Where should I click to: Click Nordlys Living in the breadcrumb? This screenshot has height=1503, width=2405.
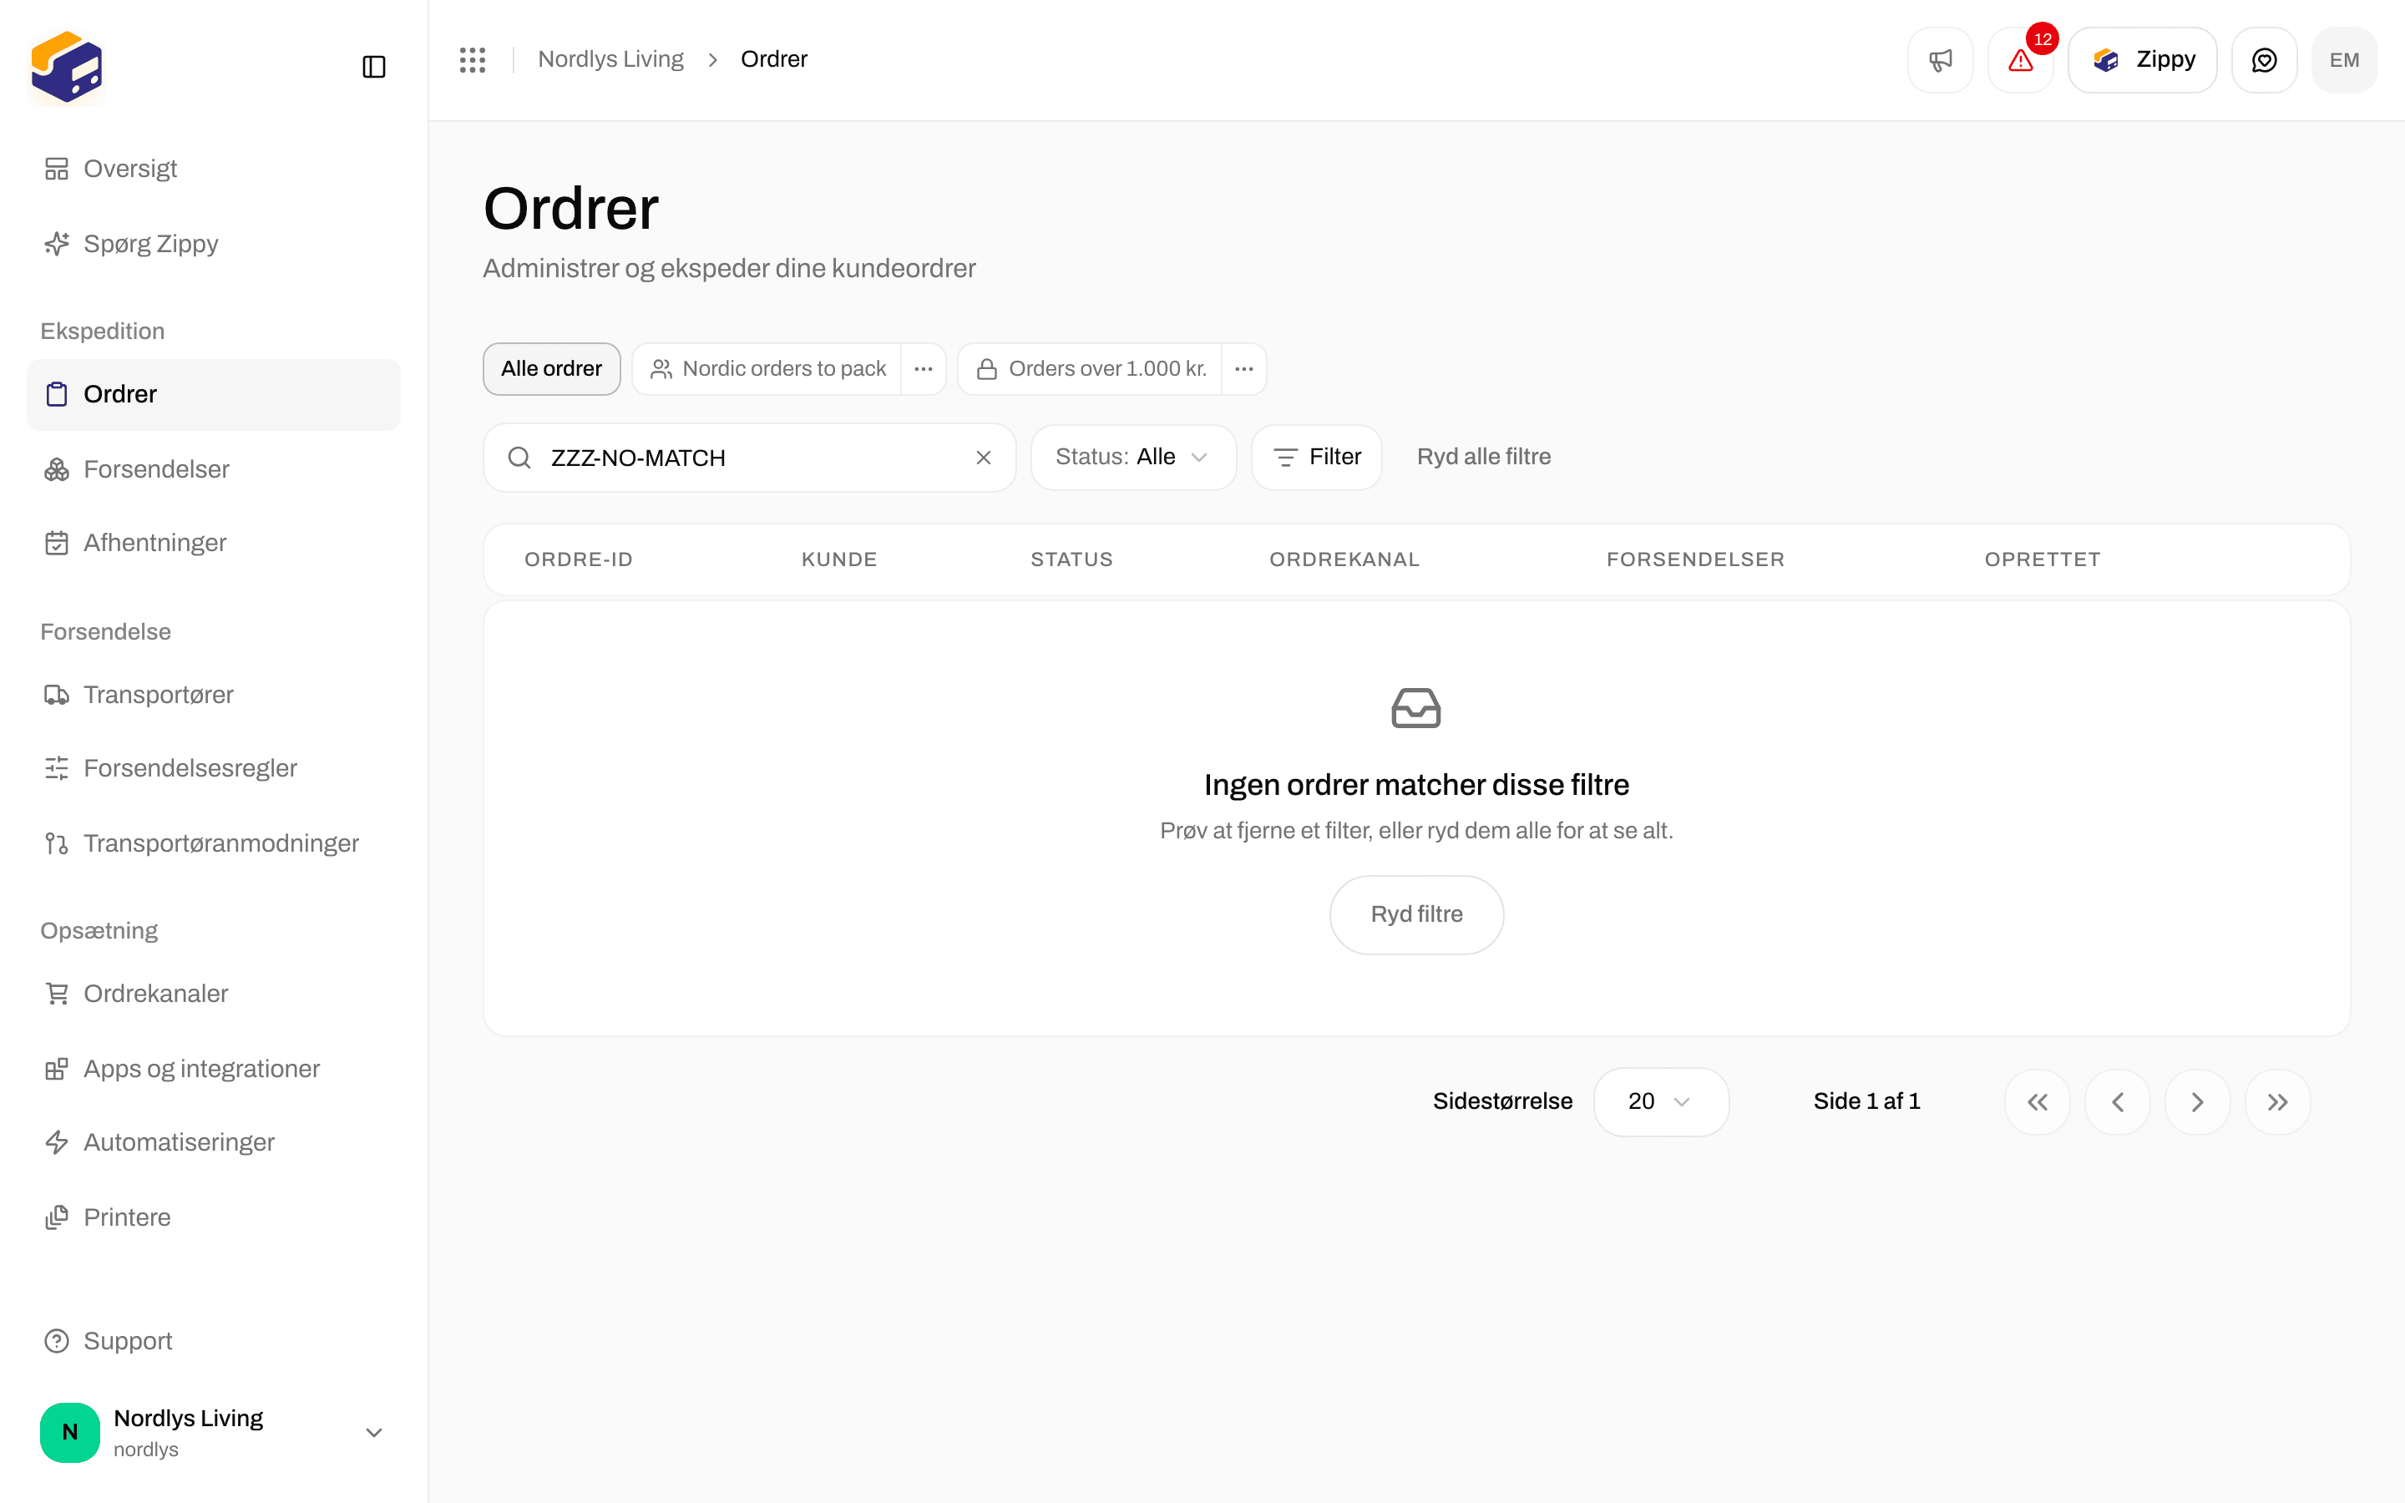[x=610, y=59]
